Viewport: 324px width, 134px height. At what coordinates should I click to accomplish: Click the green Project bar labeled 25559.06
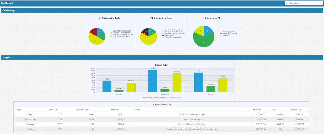pyautogui.click(x=211, y=89)
